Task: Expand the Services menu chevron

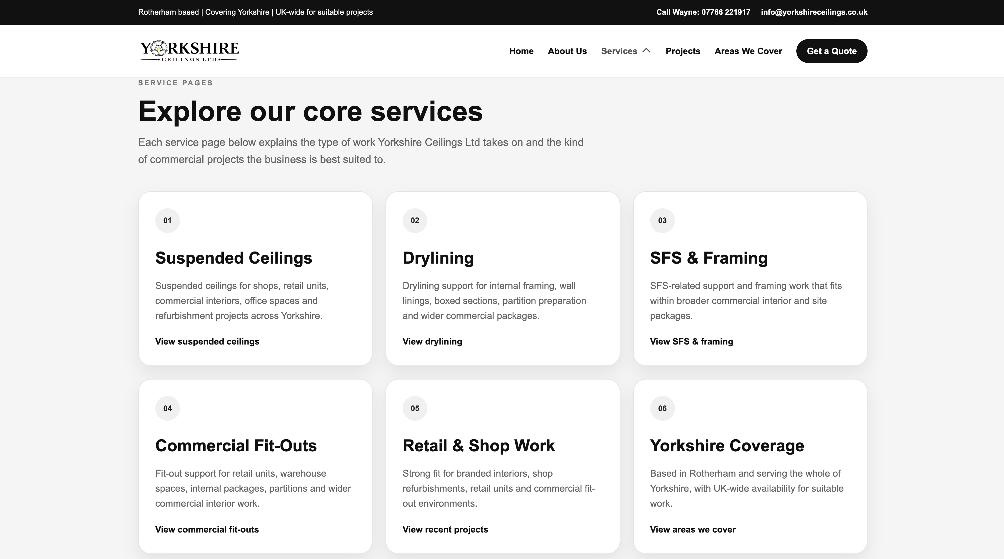Action: coord(647,51)
